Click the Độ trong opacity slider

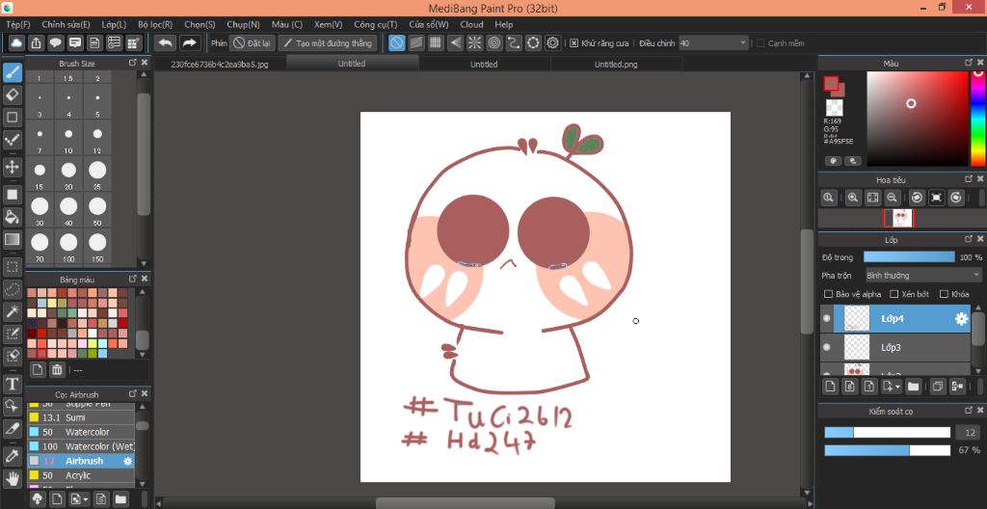(x=908, y=257)
